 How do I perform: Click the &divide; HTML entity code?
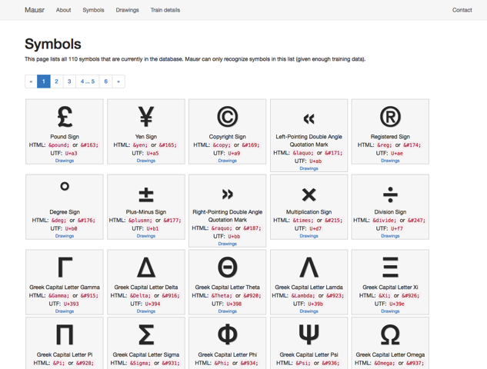tap(385, 221)
